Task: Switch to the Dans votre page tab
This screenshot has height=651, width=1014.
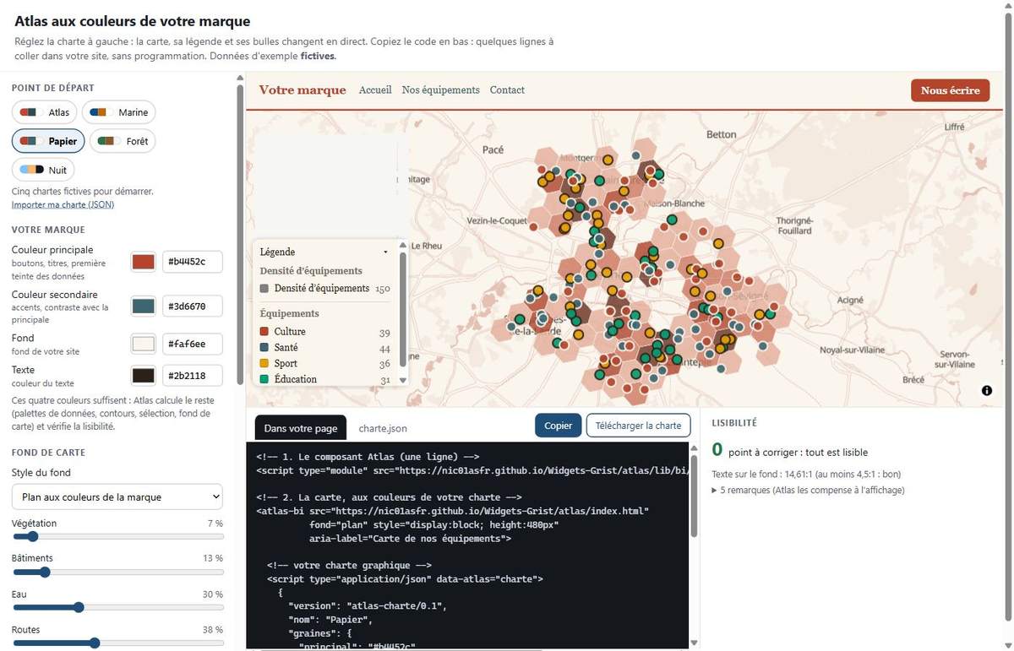Action: point(301,428)
